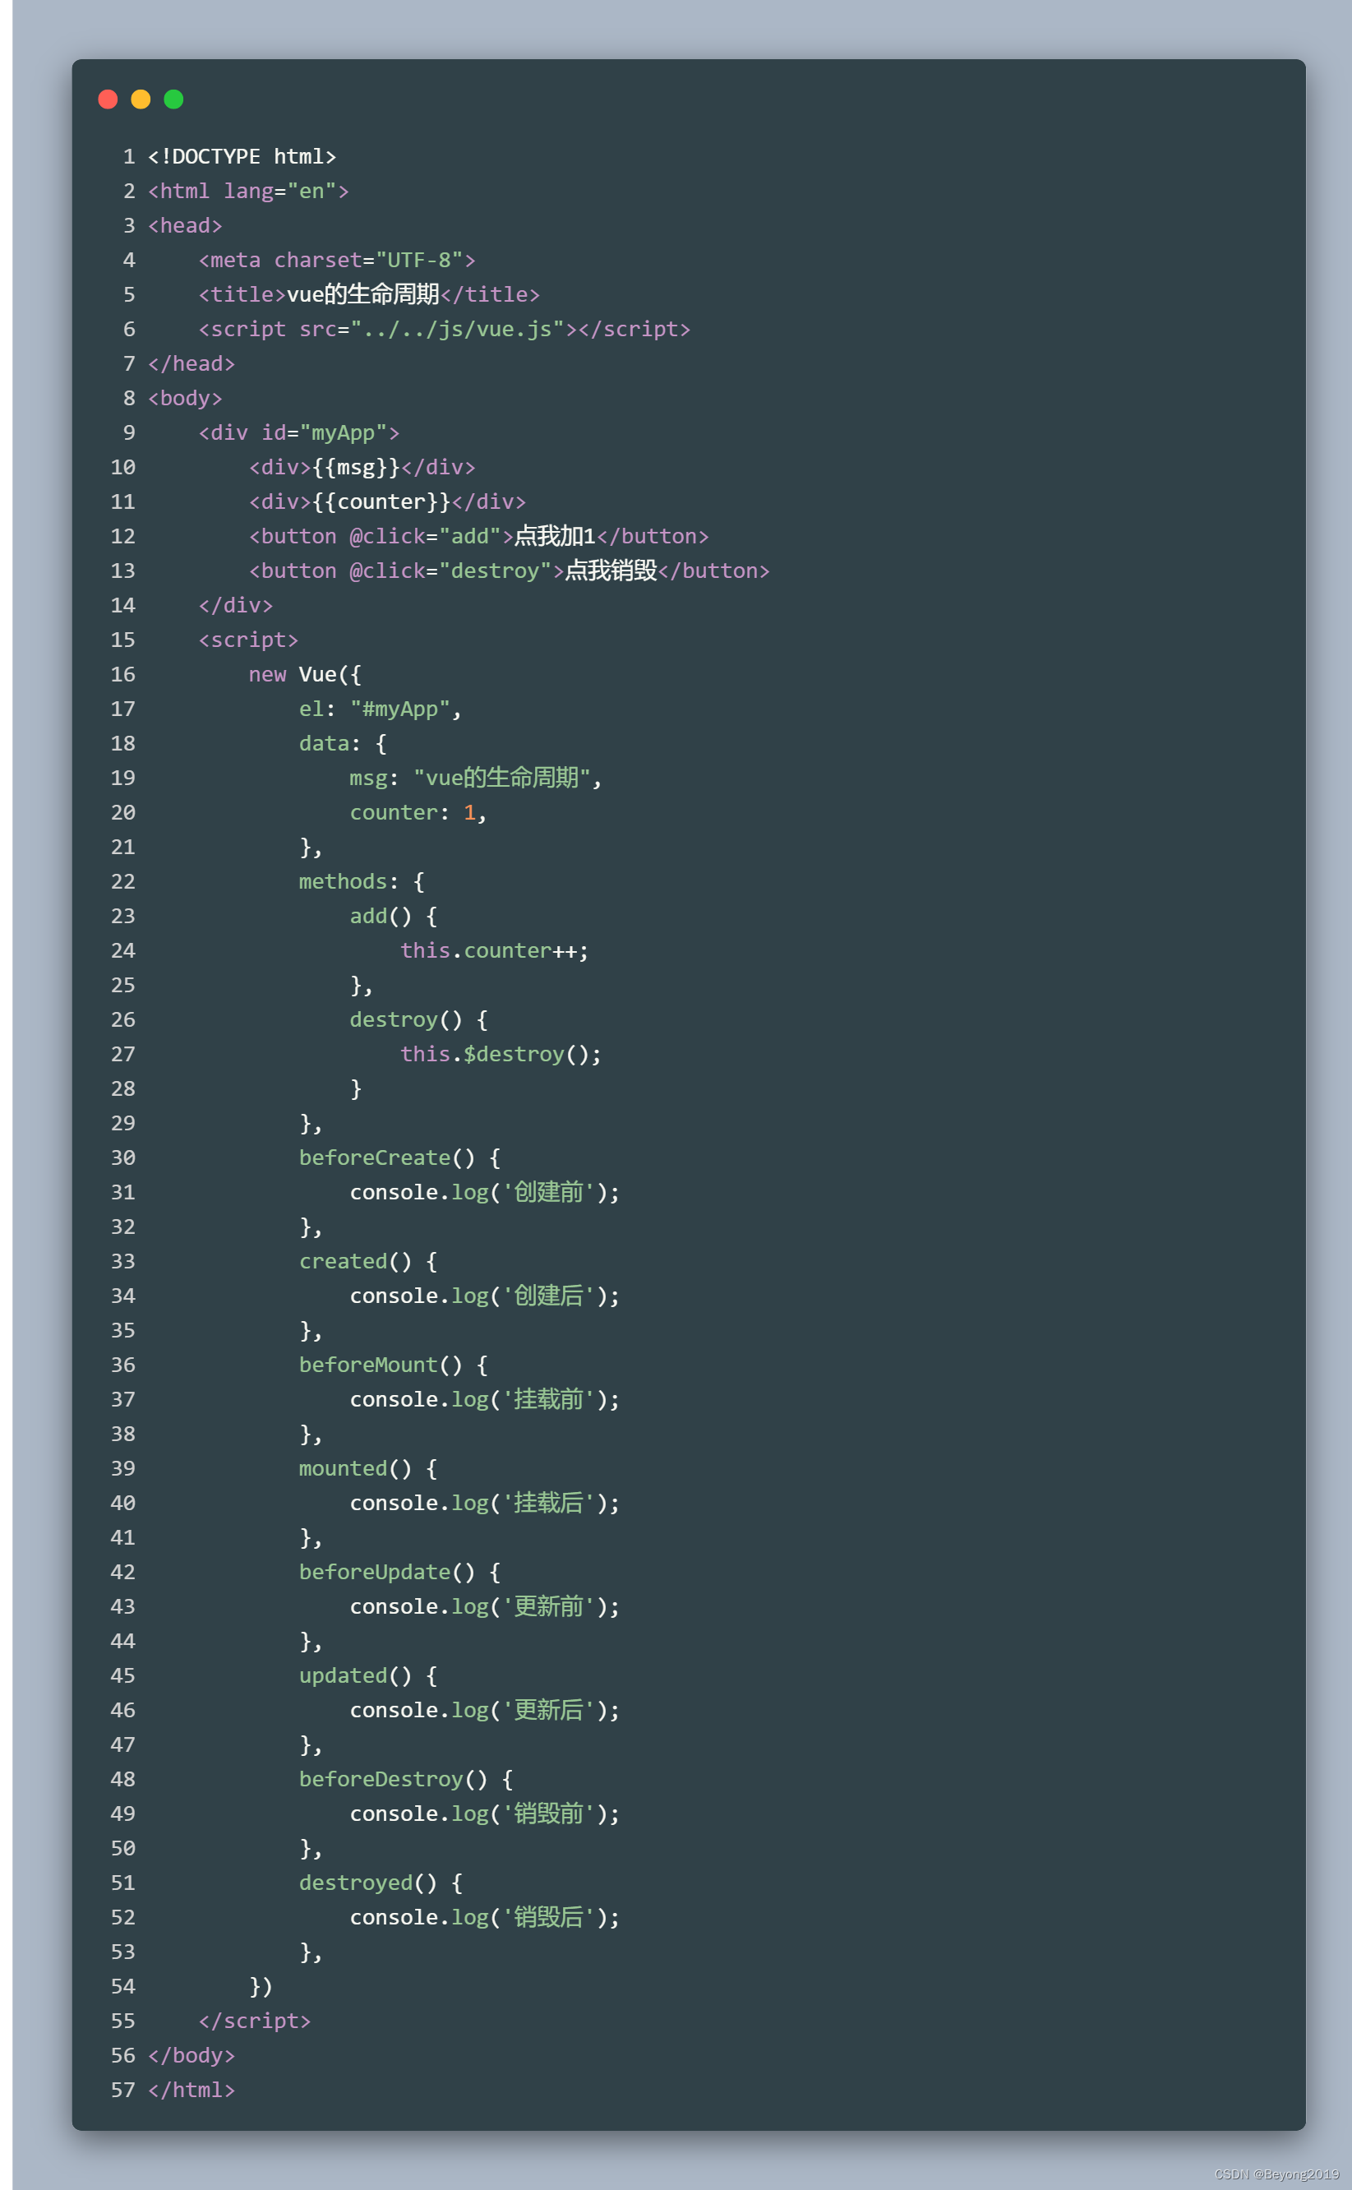Click the 'created() {' hook line

368,1262
